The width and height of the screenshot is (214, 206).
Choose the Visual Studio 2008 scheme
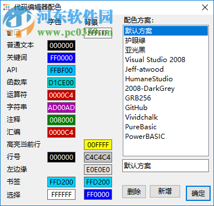click(x=166, y=59)
